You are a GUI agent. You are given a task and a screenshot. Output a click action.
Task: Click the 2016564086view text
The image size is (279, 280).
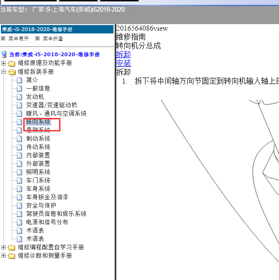(x=142, y=28)
